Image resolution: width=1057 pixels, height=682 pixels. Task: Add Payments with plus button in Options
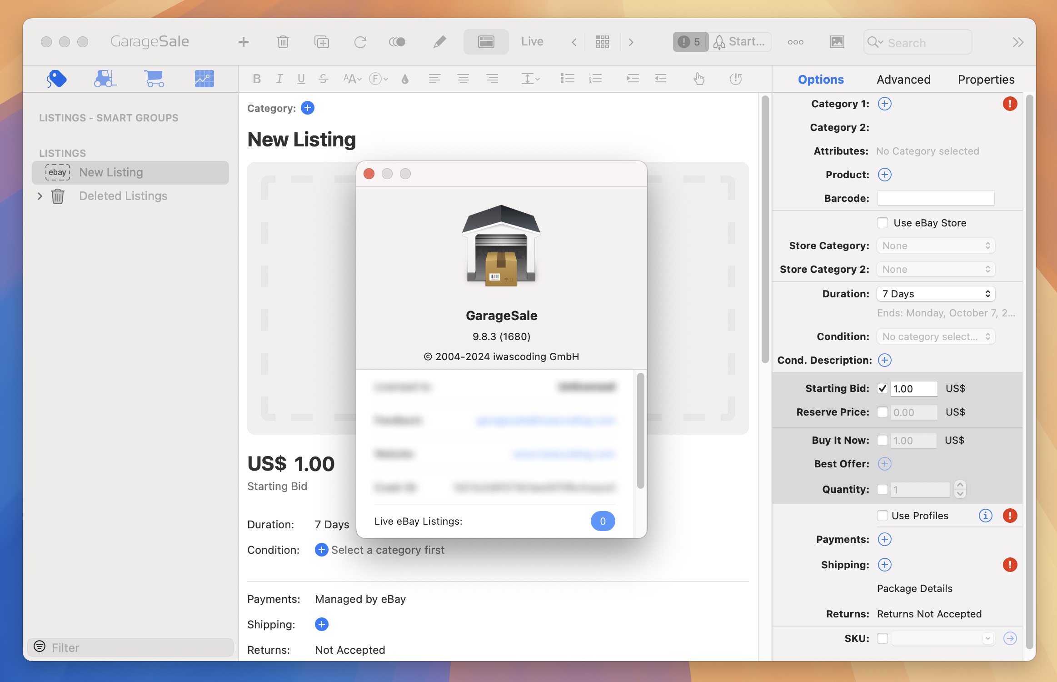tap(884, 539)
